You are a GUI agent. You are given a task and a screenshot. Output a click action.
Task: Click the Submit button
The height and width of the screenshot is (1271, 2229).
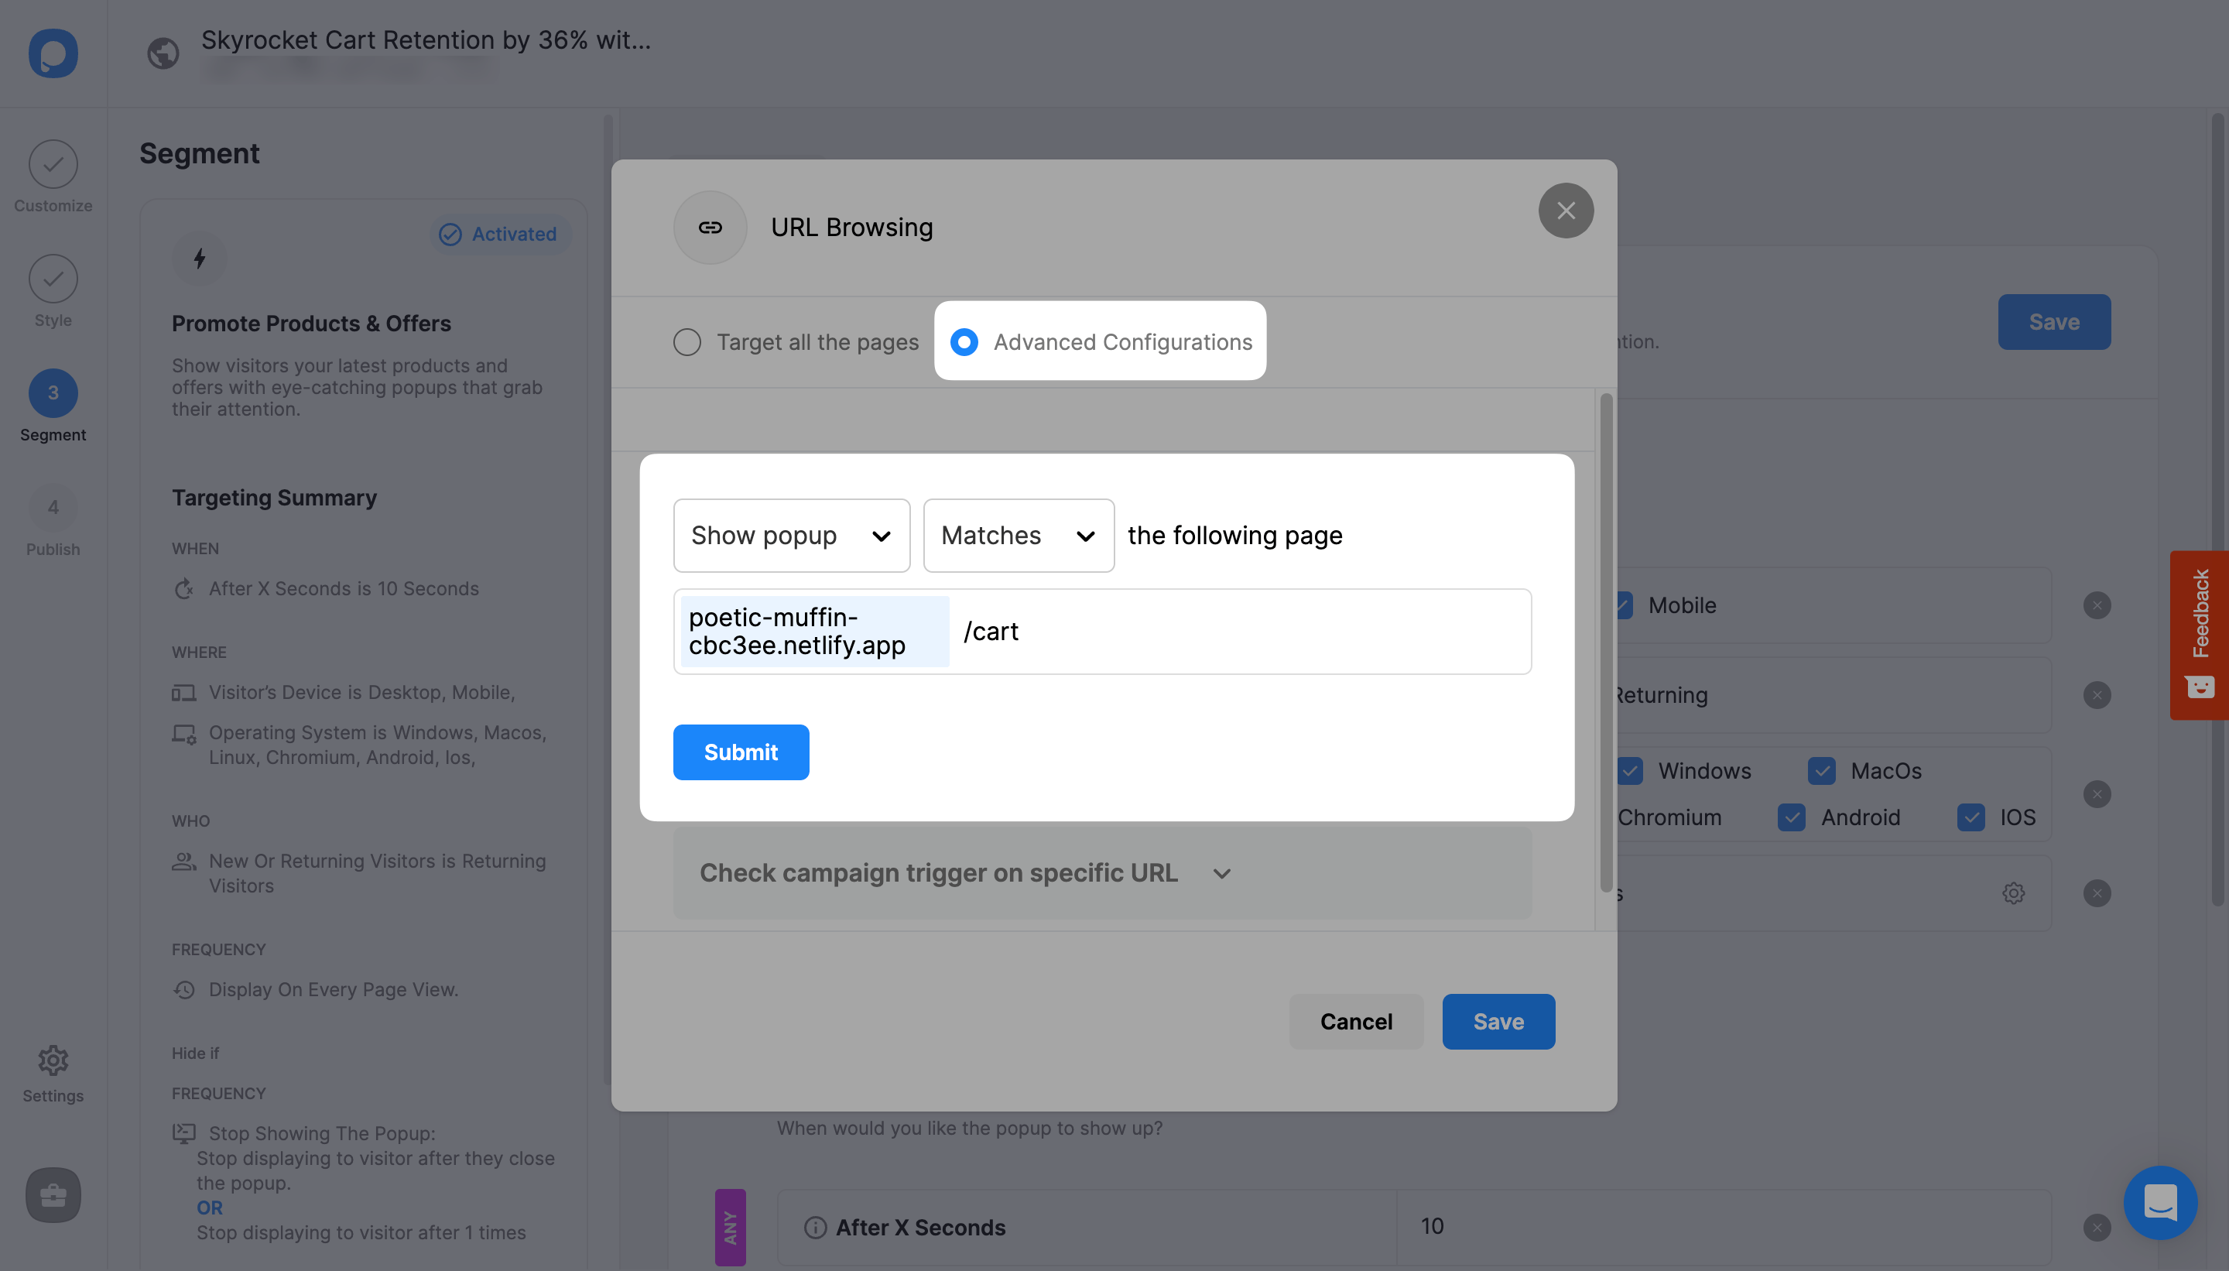[x=741, y=752]
